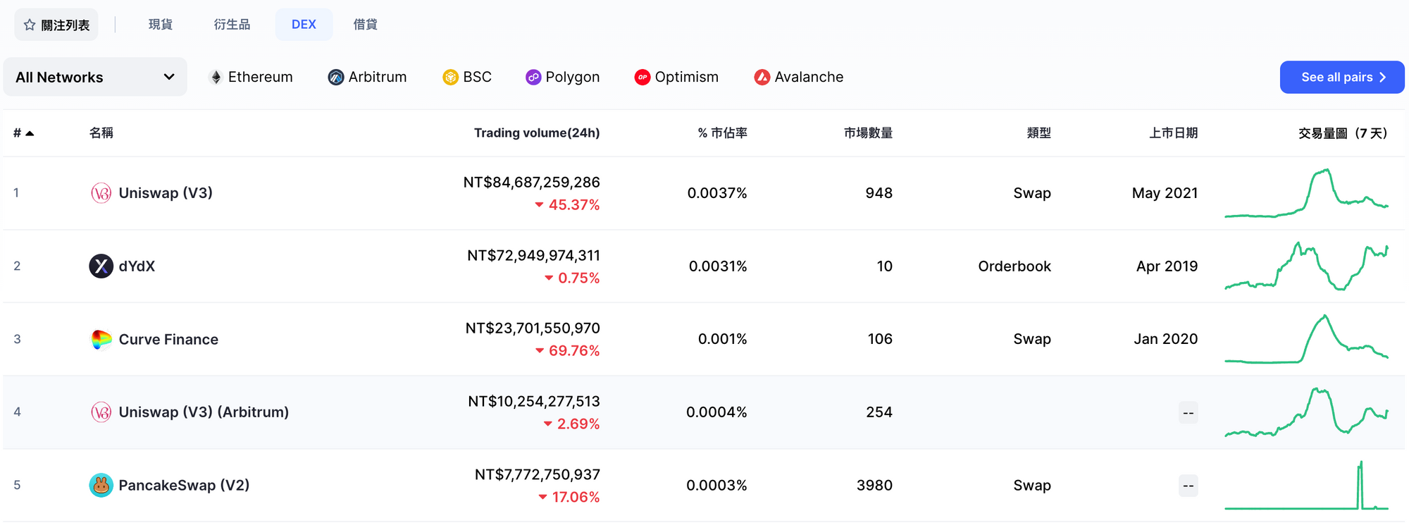Click the May 2021 launch date
This screenshot has height=523, width=1409.
1165,193
